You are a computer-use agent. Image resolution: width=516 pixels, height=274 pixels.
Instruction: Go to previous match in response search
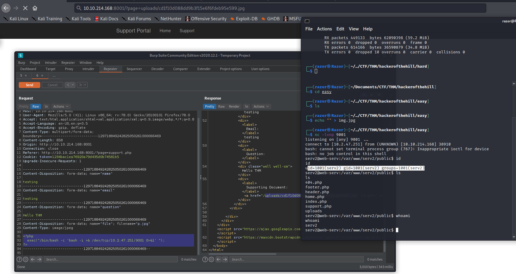tap(219, 259)
